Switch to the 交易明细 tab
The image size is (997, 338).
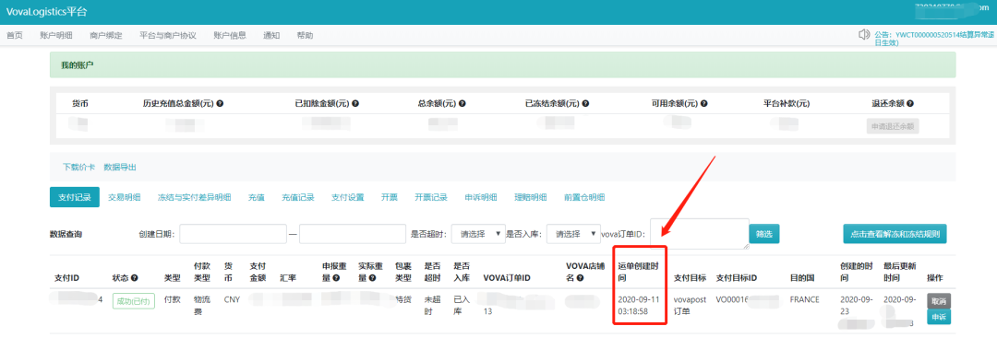pos(125,197)
